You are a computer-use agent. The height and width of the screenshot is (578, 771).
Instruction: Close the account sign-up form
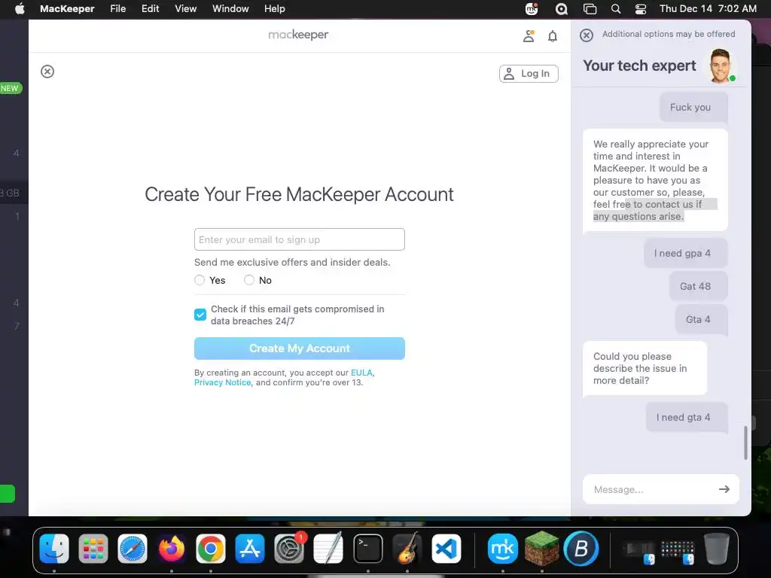[x=47, y=71]
